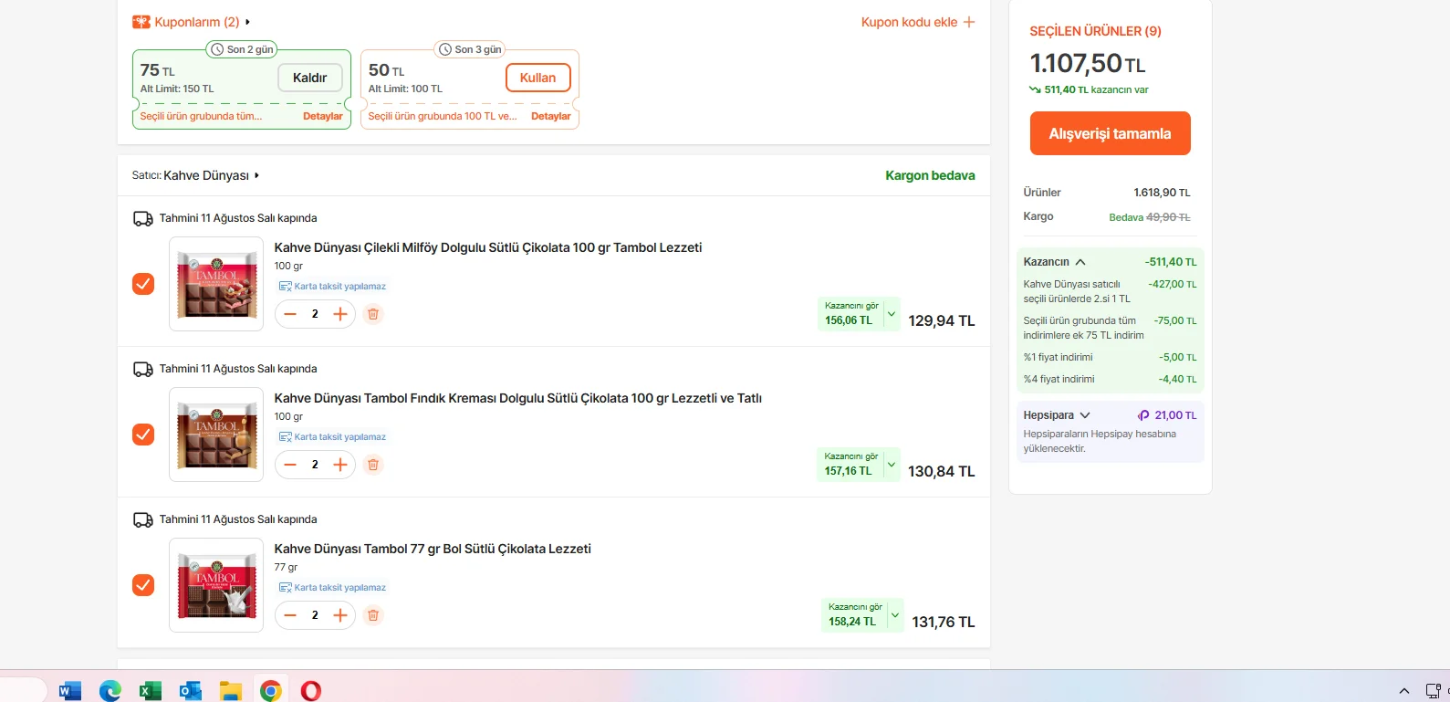Screen dimensions: 1450x702
Task: Click the %4 fiyat indirimi row
Action: [1110, 379]
